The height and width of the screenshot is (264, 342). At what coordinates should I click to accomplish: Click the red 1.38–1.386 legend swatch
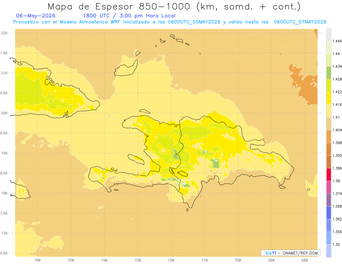tap(329, 174)
